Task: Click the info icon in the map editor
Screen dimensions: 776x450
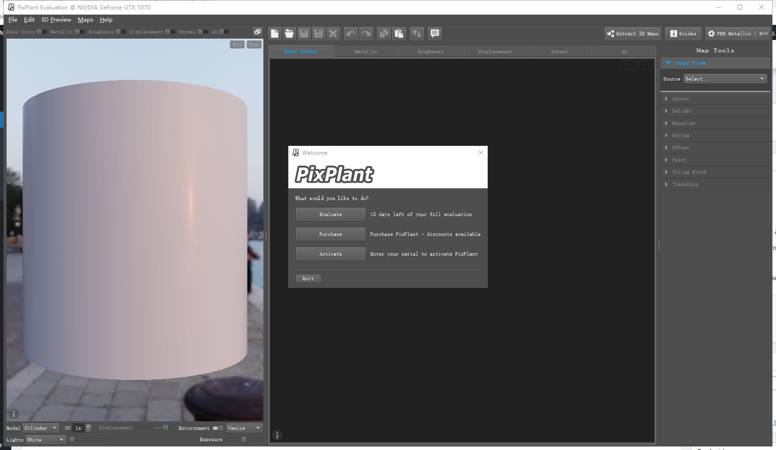Action: (277, 435)
